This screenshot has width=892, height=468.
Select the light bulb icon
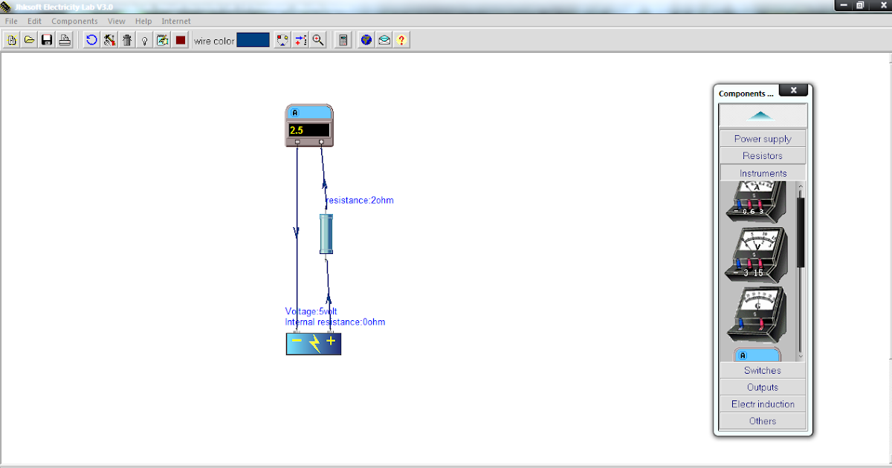(144, 39)
